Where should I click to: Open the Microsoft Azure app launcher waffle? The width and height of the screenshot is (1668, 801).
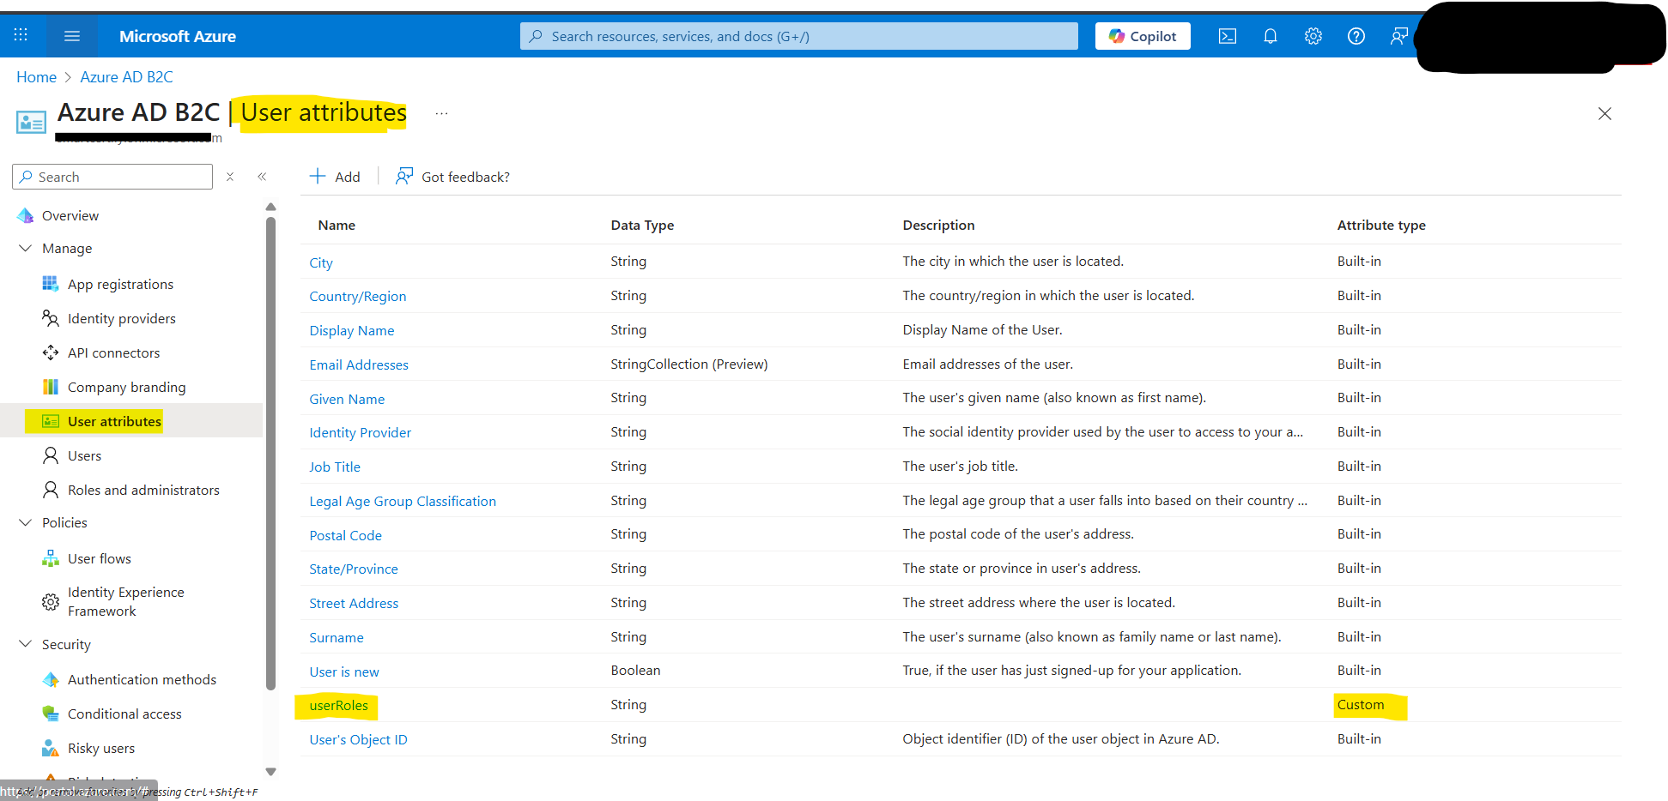click(x=21, y=35)
